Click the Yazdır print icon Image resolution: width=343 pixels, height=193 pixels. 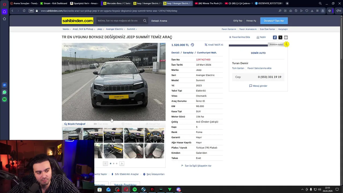(x=258, y=37)
